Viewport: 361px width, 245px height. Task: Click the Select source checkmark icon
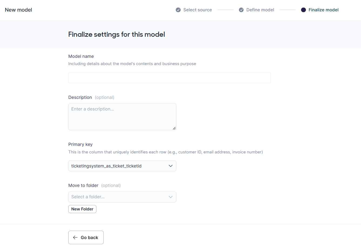pyautogui.click(x=178, y=10)
